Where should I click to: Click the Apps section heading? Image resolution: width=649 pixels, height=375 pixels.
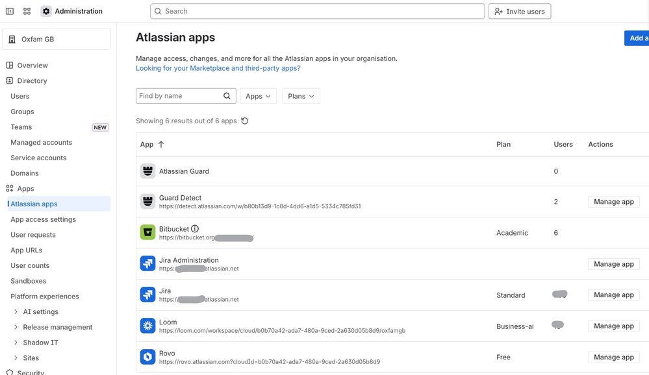[x=26, y=189]
